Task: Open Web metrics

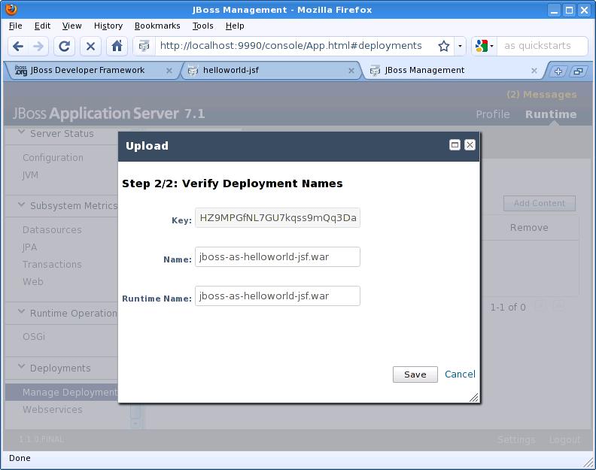Action: tap(32, 282)
